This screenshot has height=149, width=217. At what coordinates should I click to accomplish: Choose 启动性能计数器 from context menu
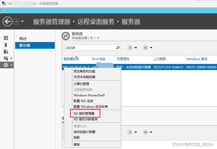coord(84,132)
